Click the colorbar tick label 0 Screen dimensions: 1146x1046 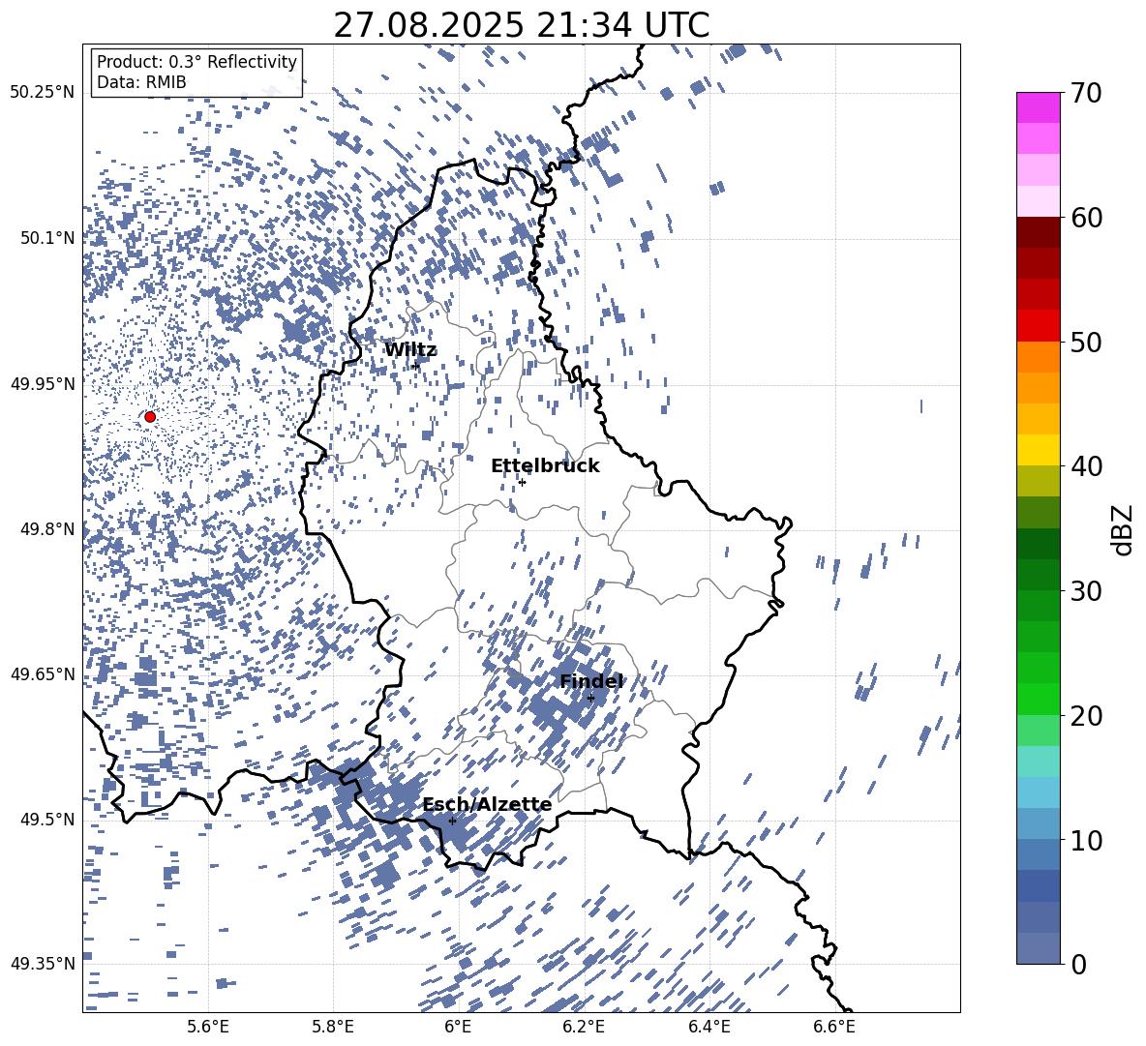1078,964
